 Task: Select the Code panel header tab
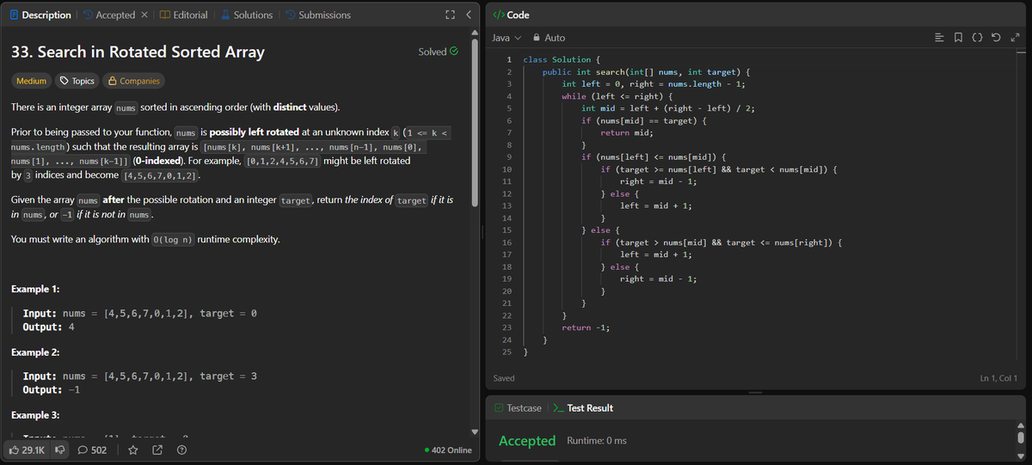click(x=511, y=15)
